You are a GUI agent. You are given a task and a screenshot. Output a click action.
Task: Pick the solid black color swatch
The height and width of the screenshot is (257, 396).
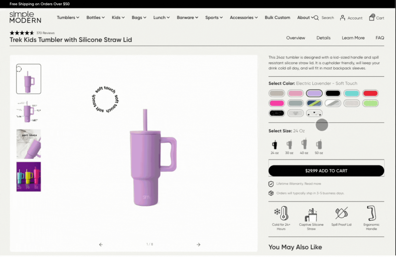333,93
